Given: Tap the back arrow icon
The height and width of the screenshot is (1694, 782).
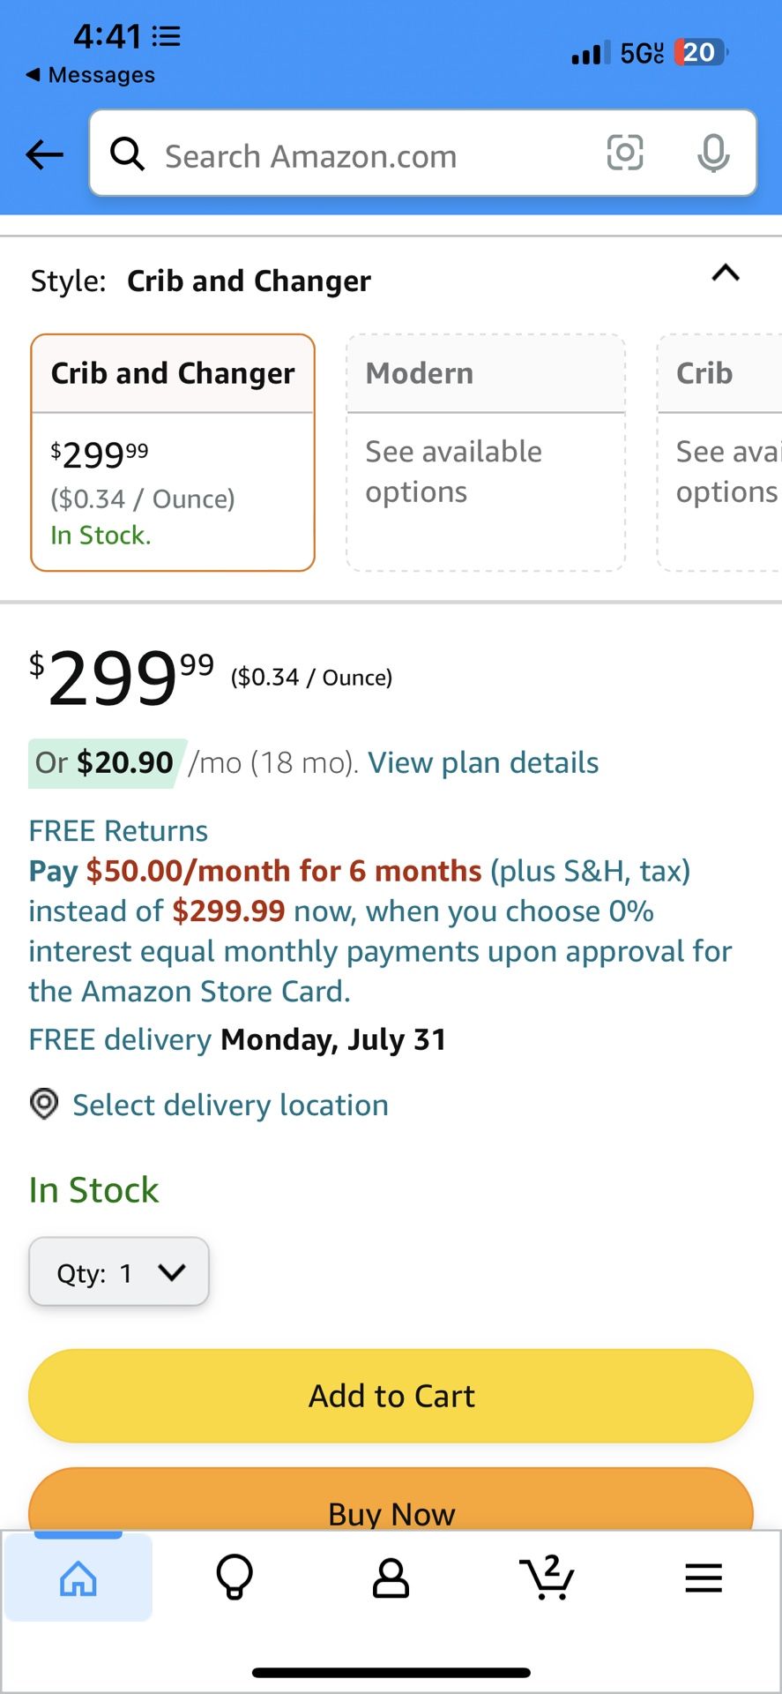Looking at the screenshot, I should (x=44, y=155).
